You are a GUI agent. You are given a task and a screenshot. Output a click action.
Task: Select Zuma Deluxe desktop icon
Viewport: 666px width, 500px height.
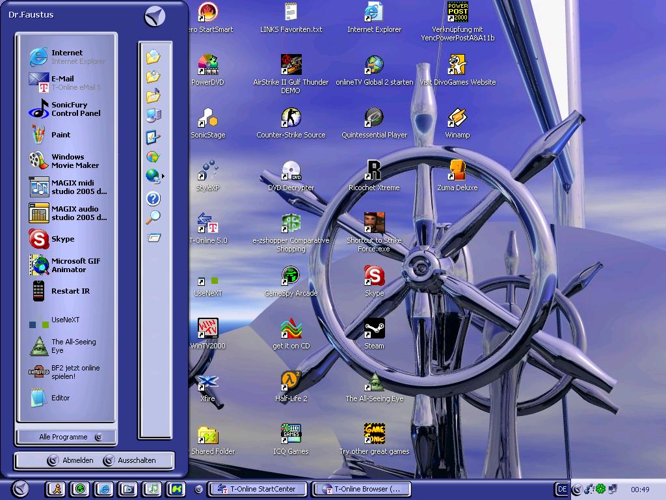[x=457, y=176]
